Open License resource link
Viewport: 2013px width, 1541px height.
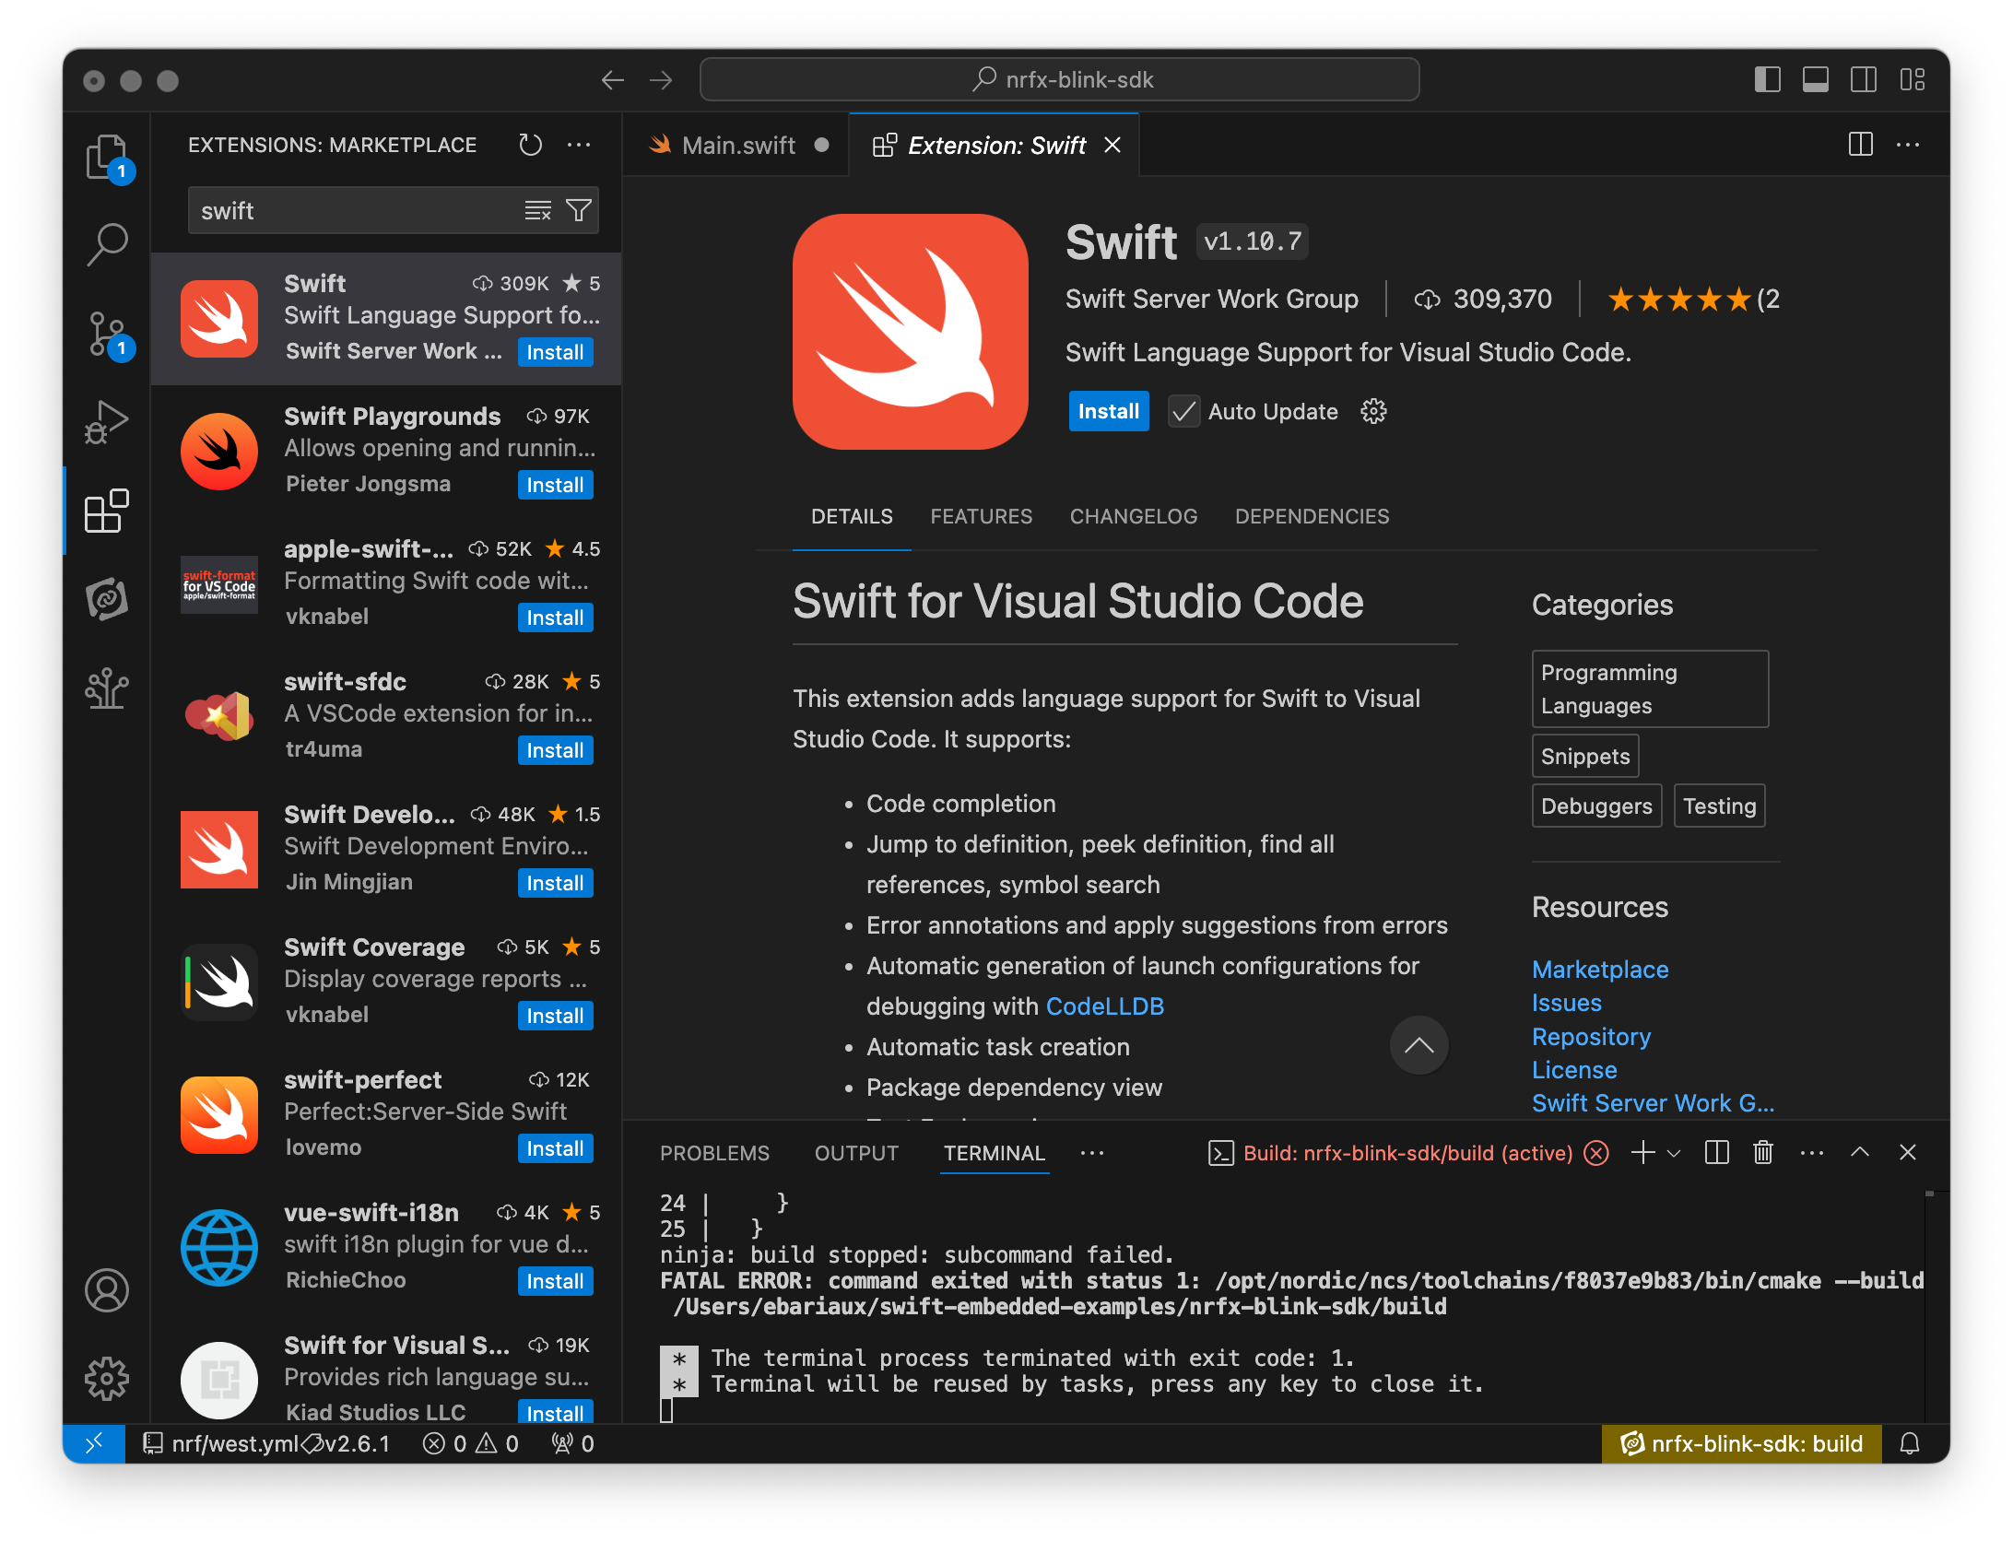click(x=1574, y=1070)
